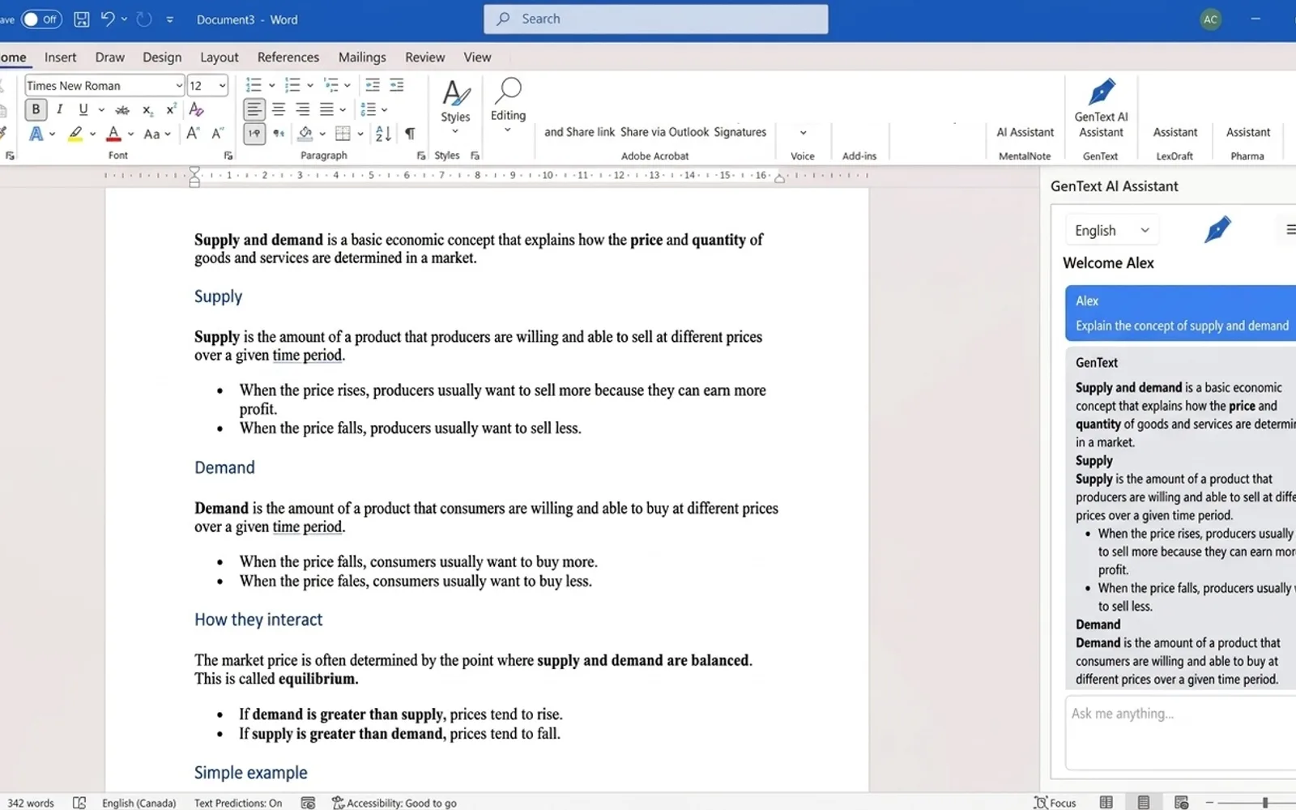Click the MentalNote AI Assistant button

tap(1025, 132)
